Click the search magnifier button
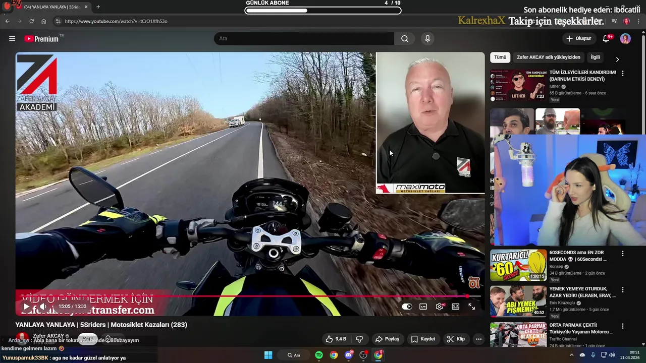The width and height of the screenshot is (646, 363). (405, 39)
